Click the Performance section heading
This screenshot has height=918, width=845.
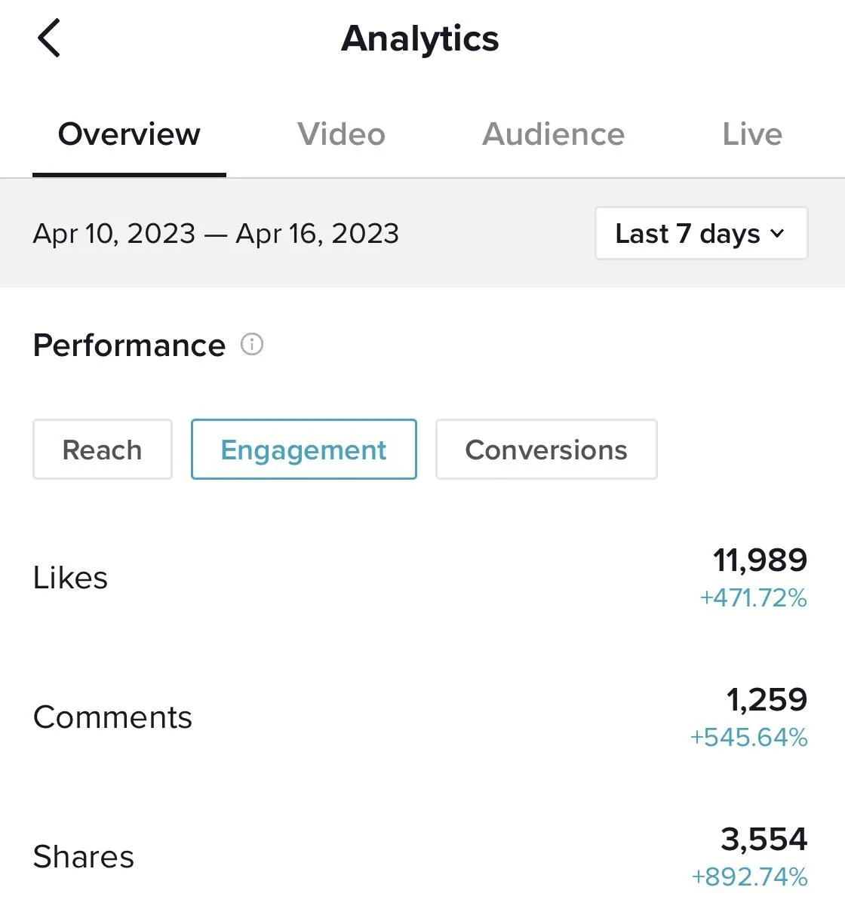(x=129, y=345)
